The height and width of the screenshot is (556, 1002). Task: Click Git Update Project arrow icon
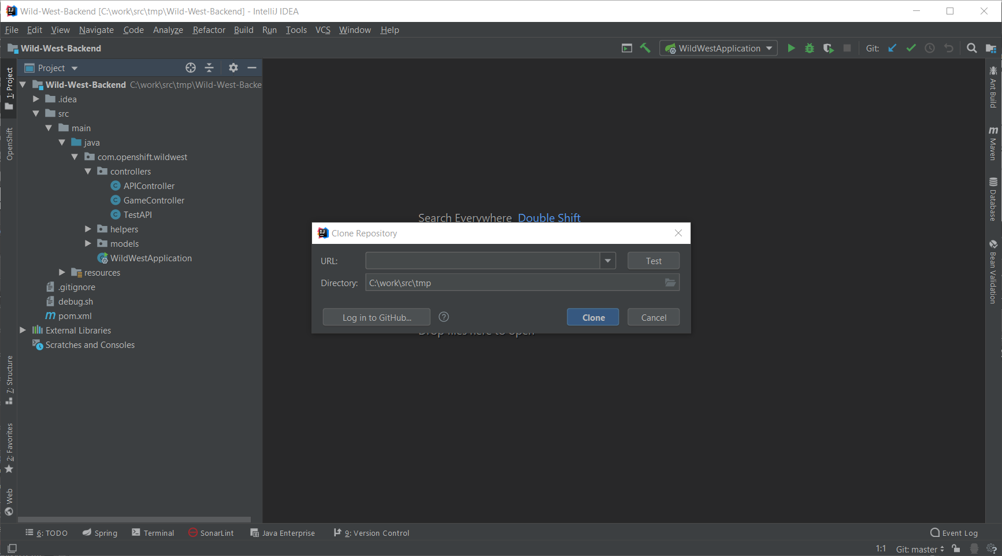(x=892, y=48)
